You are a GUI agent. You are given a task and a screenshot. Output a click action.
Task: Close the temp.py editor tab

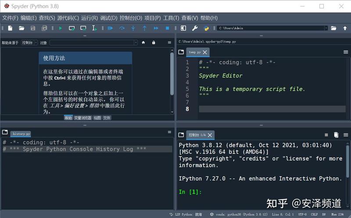205,52
